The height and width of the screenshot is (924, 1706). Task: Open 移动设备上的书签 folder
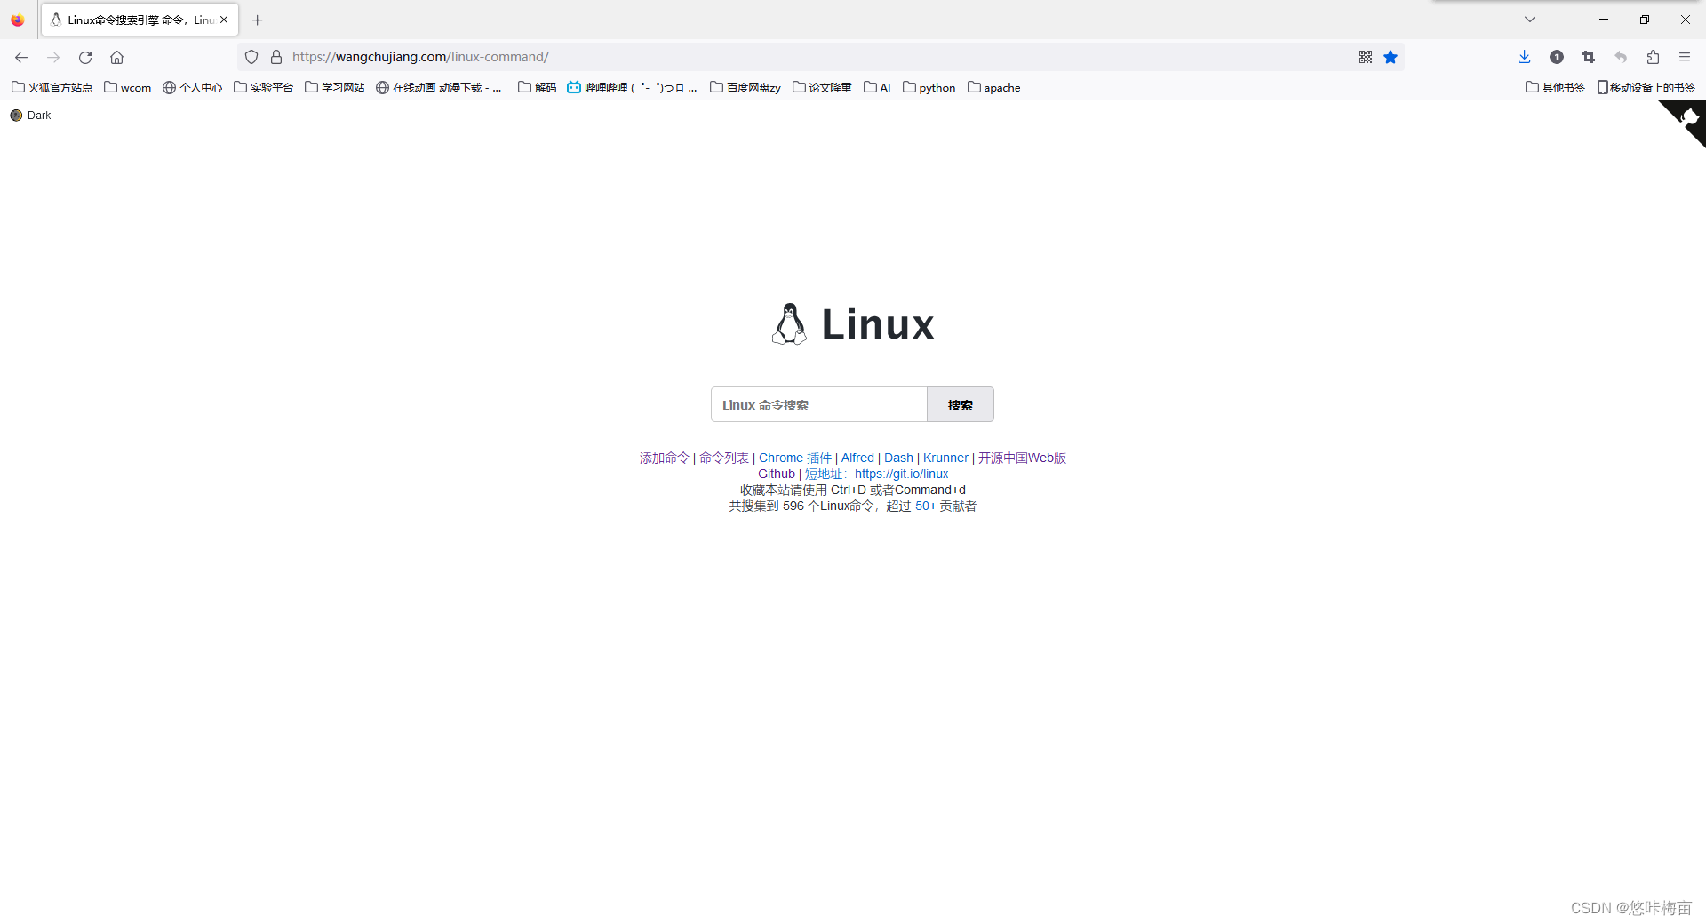coord(1646,87)
